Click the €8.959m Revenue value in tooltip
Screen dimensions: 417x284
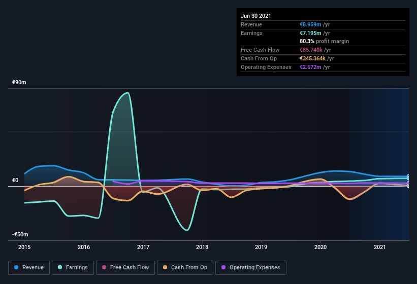(x=310, y=24)
